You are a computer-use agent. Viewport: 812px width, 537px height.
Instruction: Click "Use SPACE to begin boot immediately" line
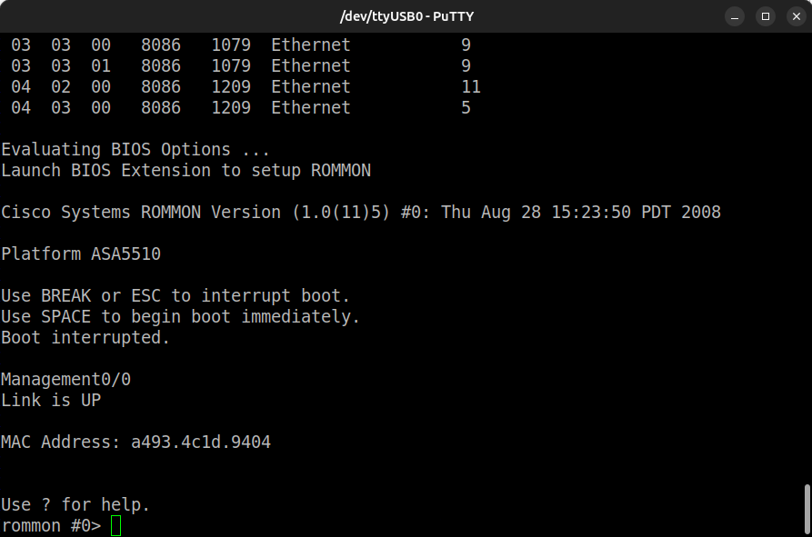181,317
